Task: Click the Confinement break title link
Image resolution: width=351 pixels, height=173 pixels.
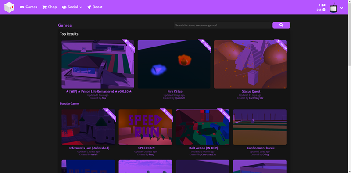Action: point(261,148)
